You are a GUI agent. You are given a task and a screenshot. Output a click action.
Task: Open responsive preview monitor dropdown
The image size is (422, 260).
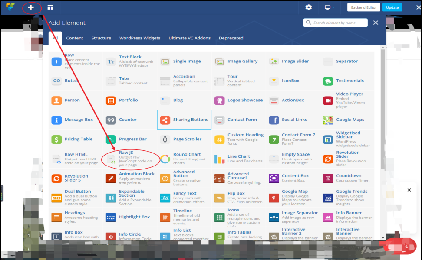(329, 7)
